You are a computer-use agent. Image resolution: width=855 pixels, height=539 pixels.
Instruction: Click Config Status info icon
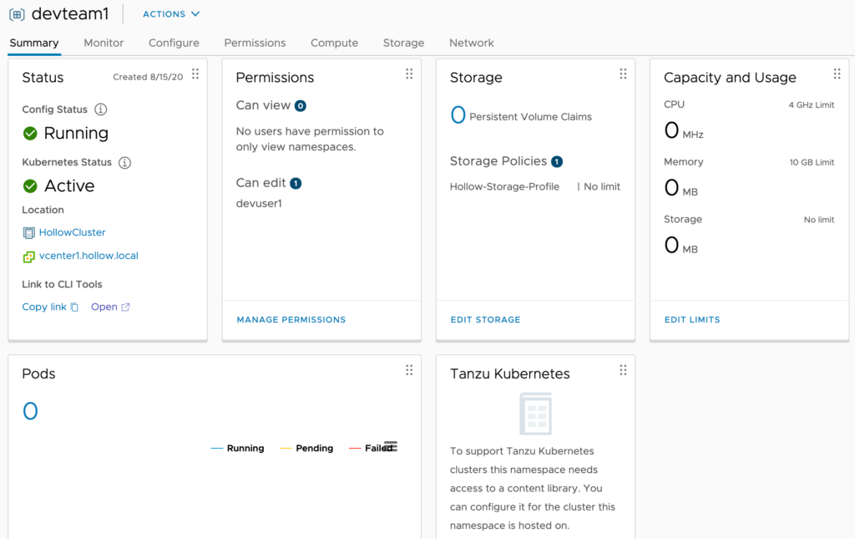coord(101,109)
